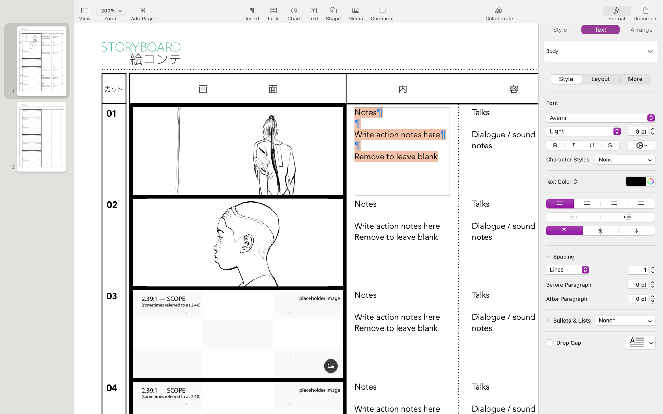
Task: Add a Text box
Action: (313, 14)
